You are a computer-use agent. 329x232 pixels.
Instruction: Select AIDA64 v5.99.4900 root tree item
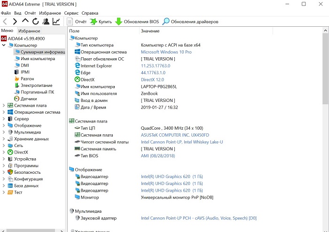coord(23,39)
